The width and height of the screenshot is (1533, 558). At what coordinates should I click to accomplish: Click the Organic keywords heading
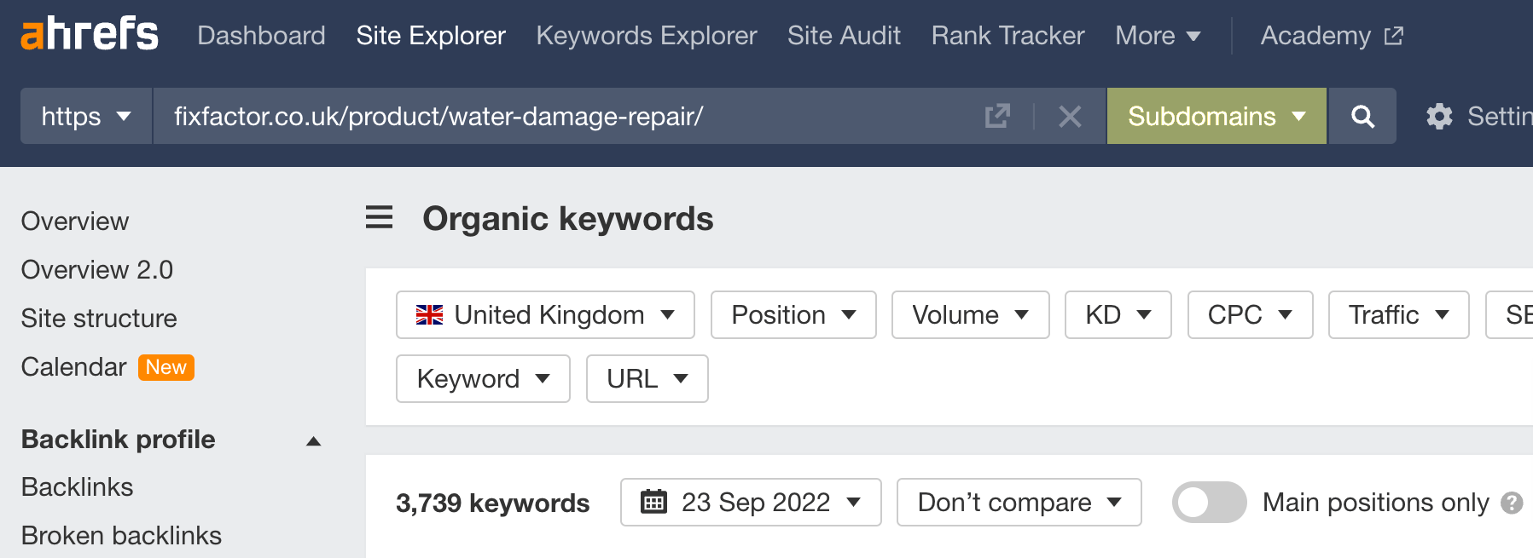[568, 218]
